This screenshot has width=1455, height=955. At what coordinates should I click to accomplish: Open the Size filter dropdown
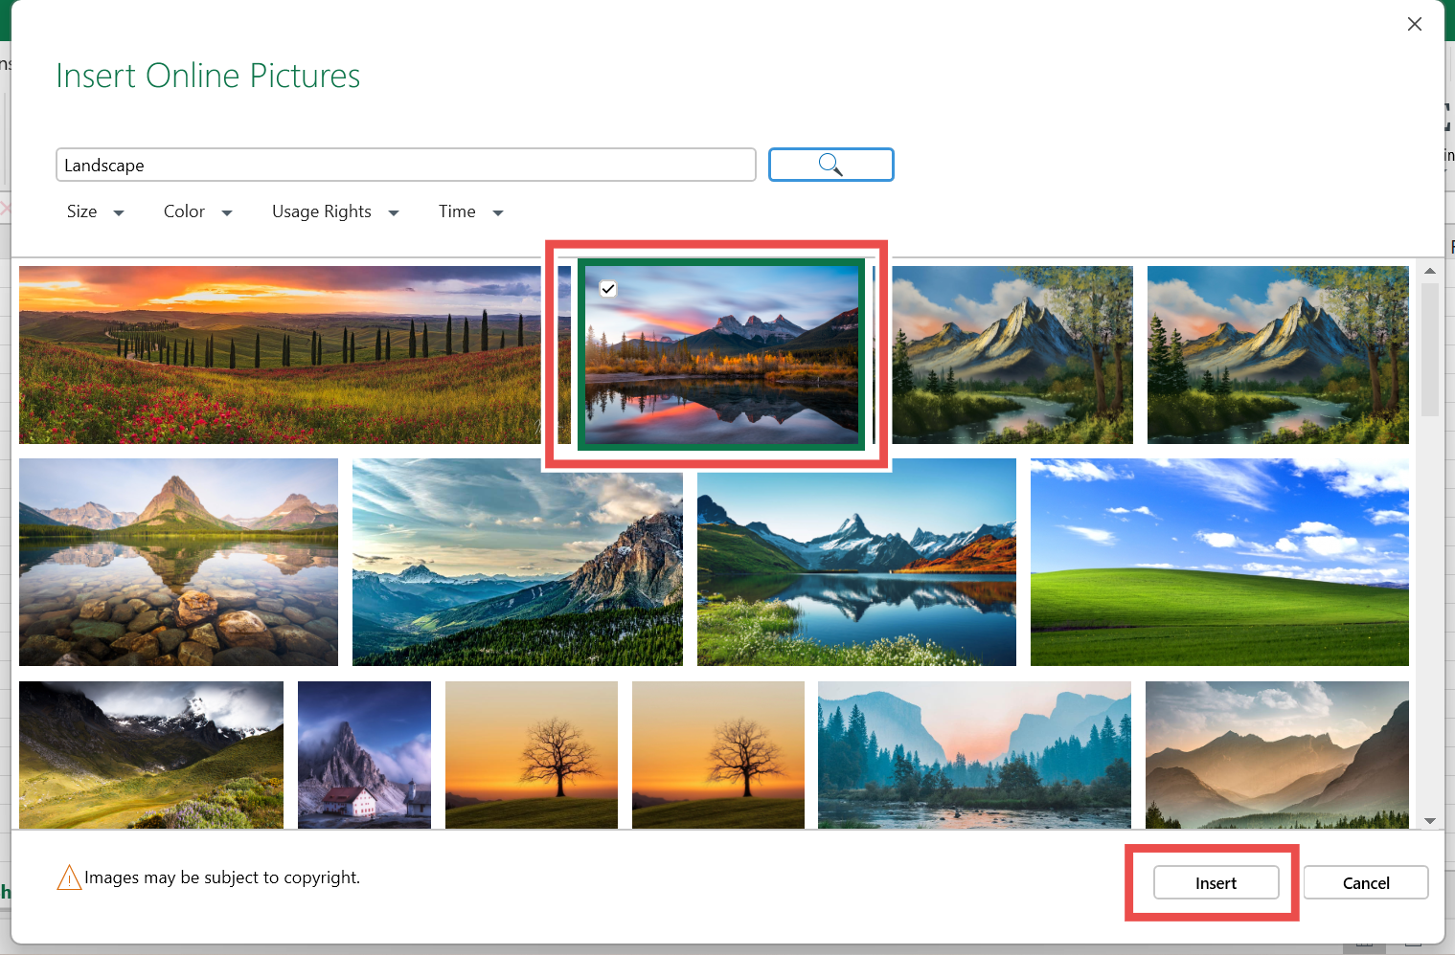coord(95,211)
